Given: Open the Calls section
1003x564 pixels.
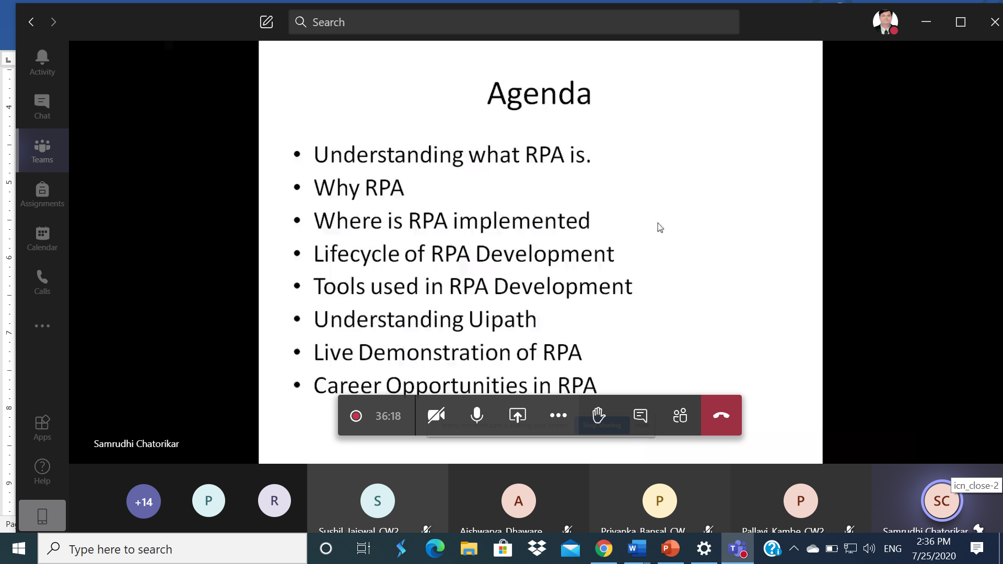Looking at the screenshot, I should (42, 282).
